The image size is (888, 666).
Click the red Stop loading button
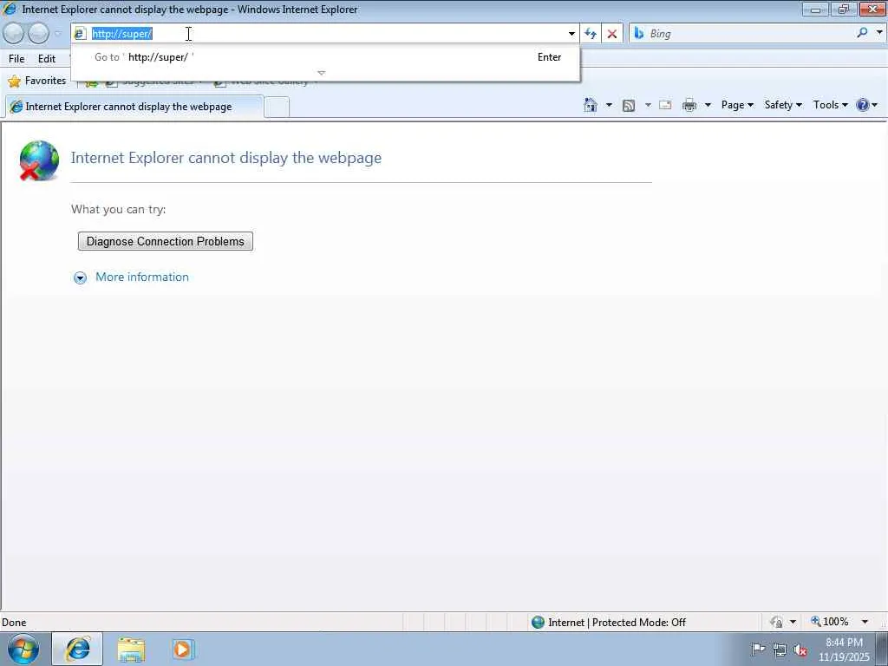click(x=611, y=34)
